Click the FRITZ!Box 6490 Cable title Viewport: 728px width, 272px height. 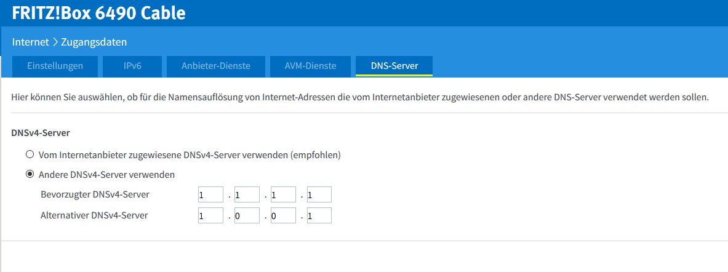pyautogui.click(x=98, y=13)
